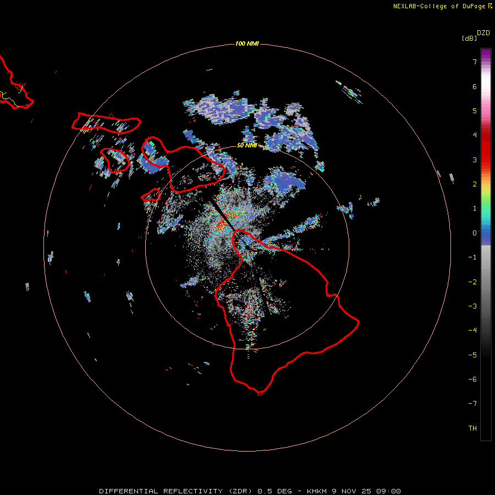Click the [dB] unit label
Screen dimensions: 495x495
[469, 38]
